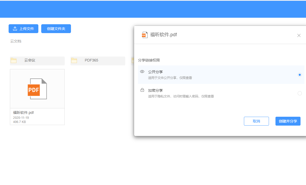
Task: Close the sharing dialog with the X
Action: point(299,35)
